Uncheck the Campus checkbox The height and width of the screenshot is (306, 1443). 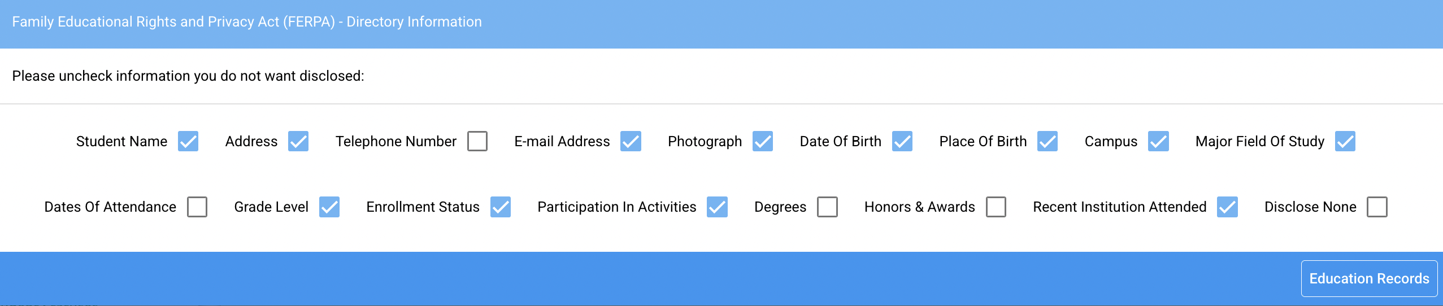[x=1158, y=141]
